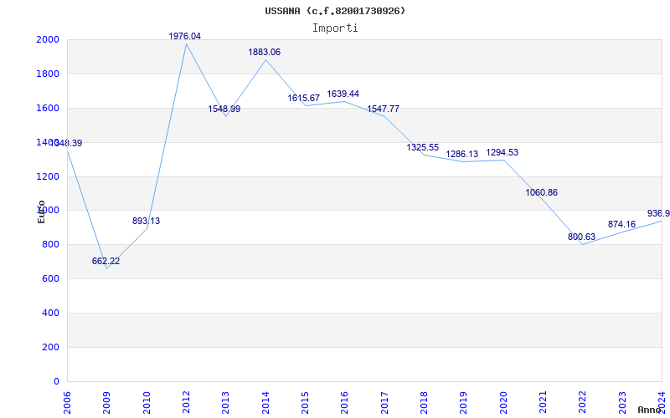Screen dimensions: 670x418
Task: Click the x-axis year 2013
Action: (226, 403)
